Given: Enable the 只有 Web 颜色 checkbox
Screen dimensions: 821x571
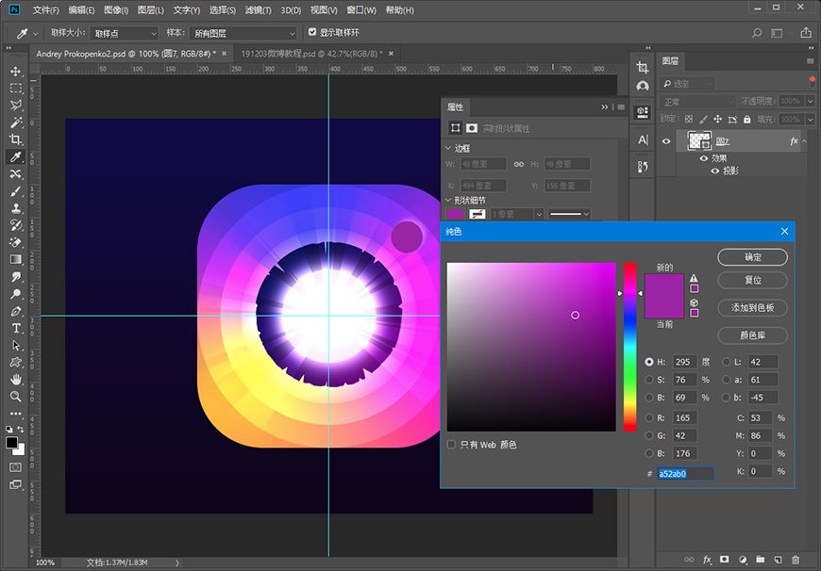Looking at the screenshot, I should pos(451,445).
